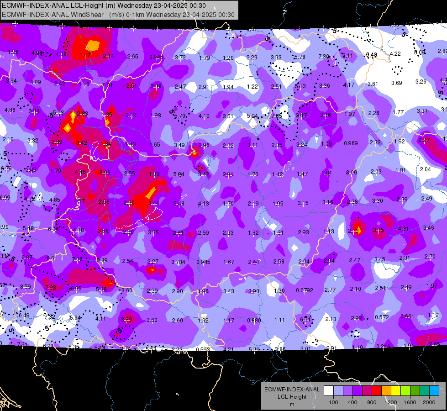447x411 pixels.
Task: Click the legend tick label 1600
Action: point(410,402)
